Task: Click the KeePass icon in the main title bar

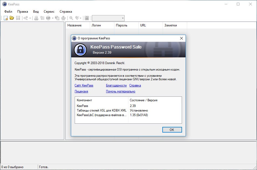Action: 5,4
